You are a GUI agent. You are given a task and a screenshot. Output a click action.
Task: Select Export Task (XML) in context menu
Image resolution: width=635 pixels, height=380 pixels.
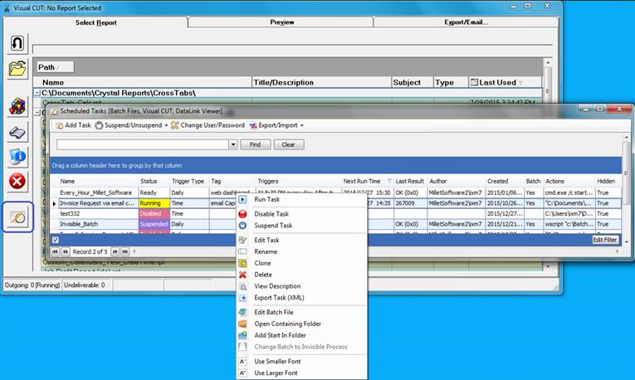pyautogui.click(x=279, y=297)
